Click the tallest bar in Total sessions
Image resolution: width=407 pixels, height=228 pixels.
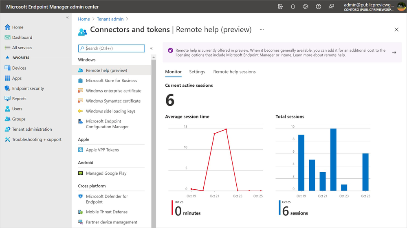pyautogui.click(x=333, y=160)
